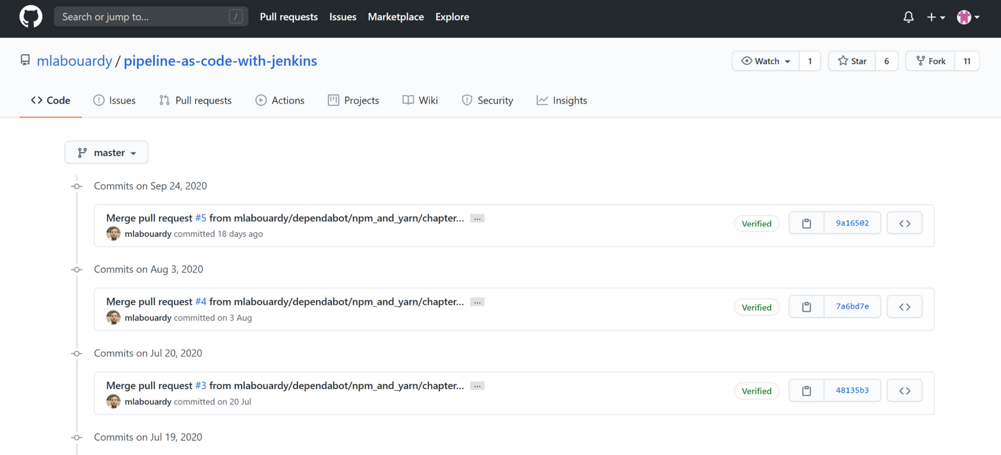Open mlabouardy author link on 18 days ago commit
This screenshot has height=455, width=1001.
point(148,234)
